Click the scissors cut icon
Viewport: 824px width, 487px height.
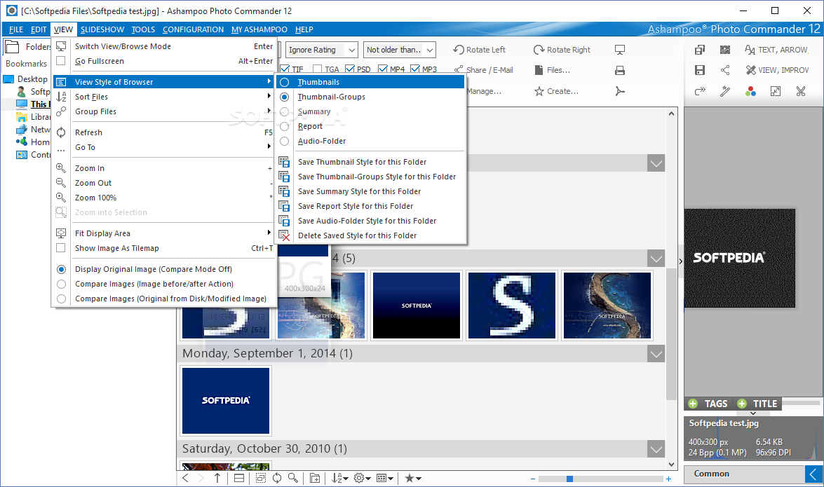[800, 91]
